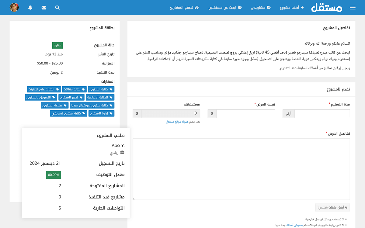
Task: Click the تقدم للمشروع section heading
Action: click(338, 89)
